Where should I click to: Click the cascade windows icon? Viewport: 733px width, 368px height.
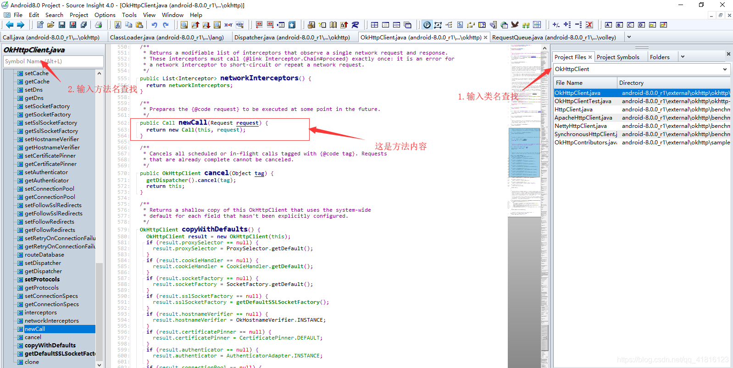(408, 25)
